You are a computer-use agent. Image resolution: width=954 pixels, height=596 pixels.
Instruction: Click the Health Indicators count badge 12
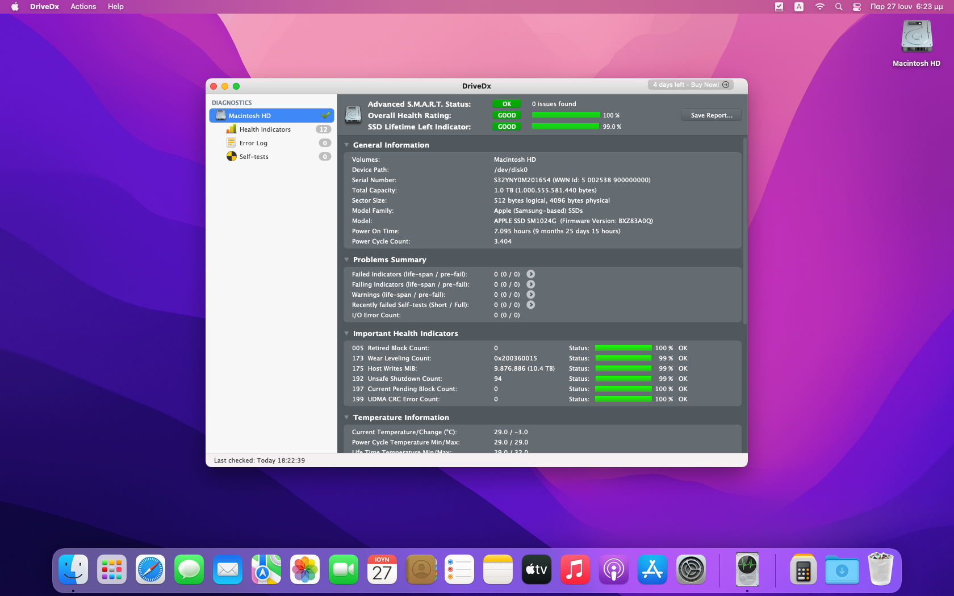click(x=323, y=129)
